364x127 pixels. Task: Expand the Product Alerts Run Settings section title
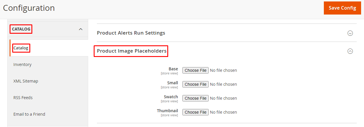point(131,33)
